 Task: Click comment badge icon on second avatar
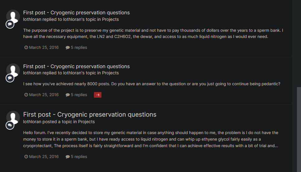coord(10,78)
